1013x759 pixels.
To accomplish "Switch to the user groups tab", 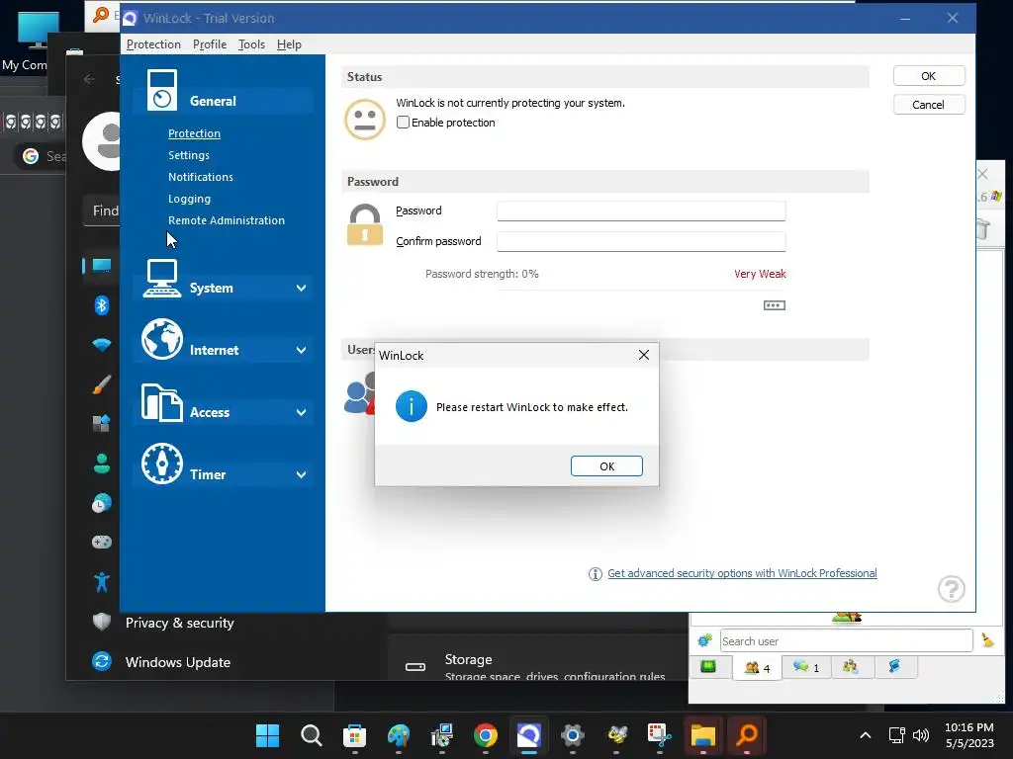I will (x=850, y=667).
